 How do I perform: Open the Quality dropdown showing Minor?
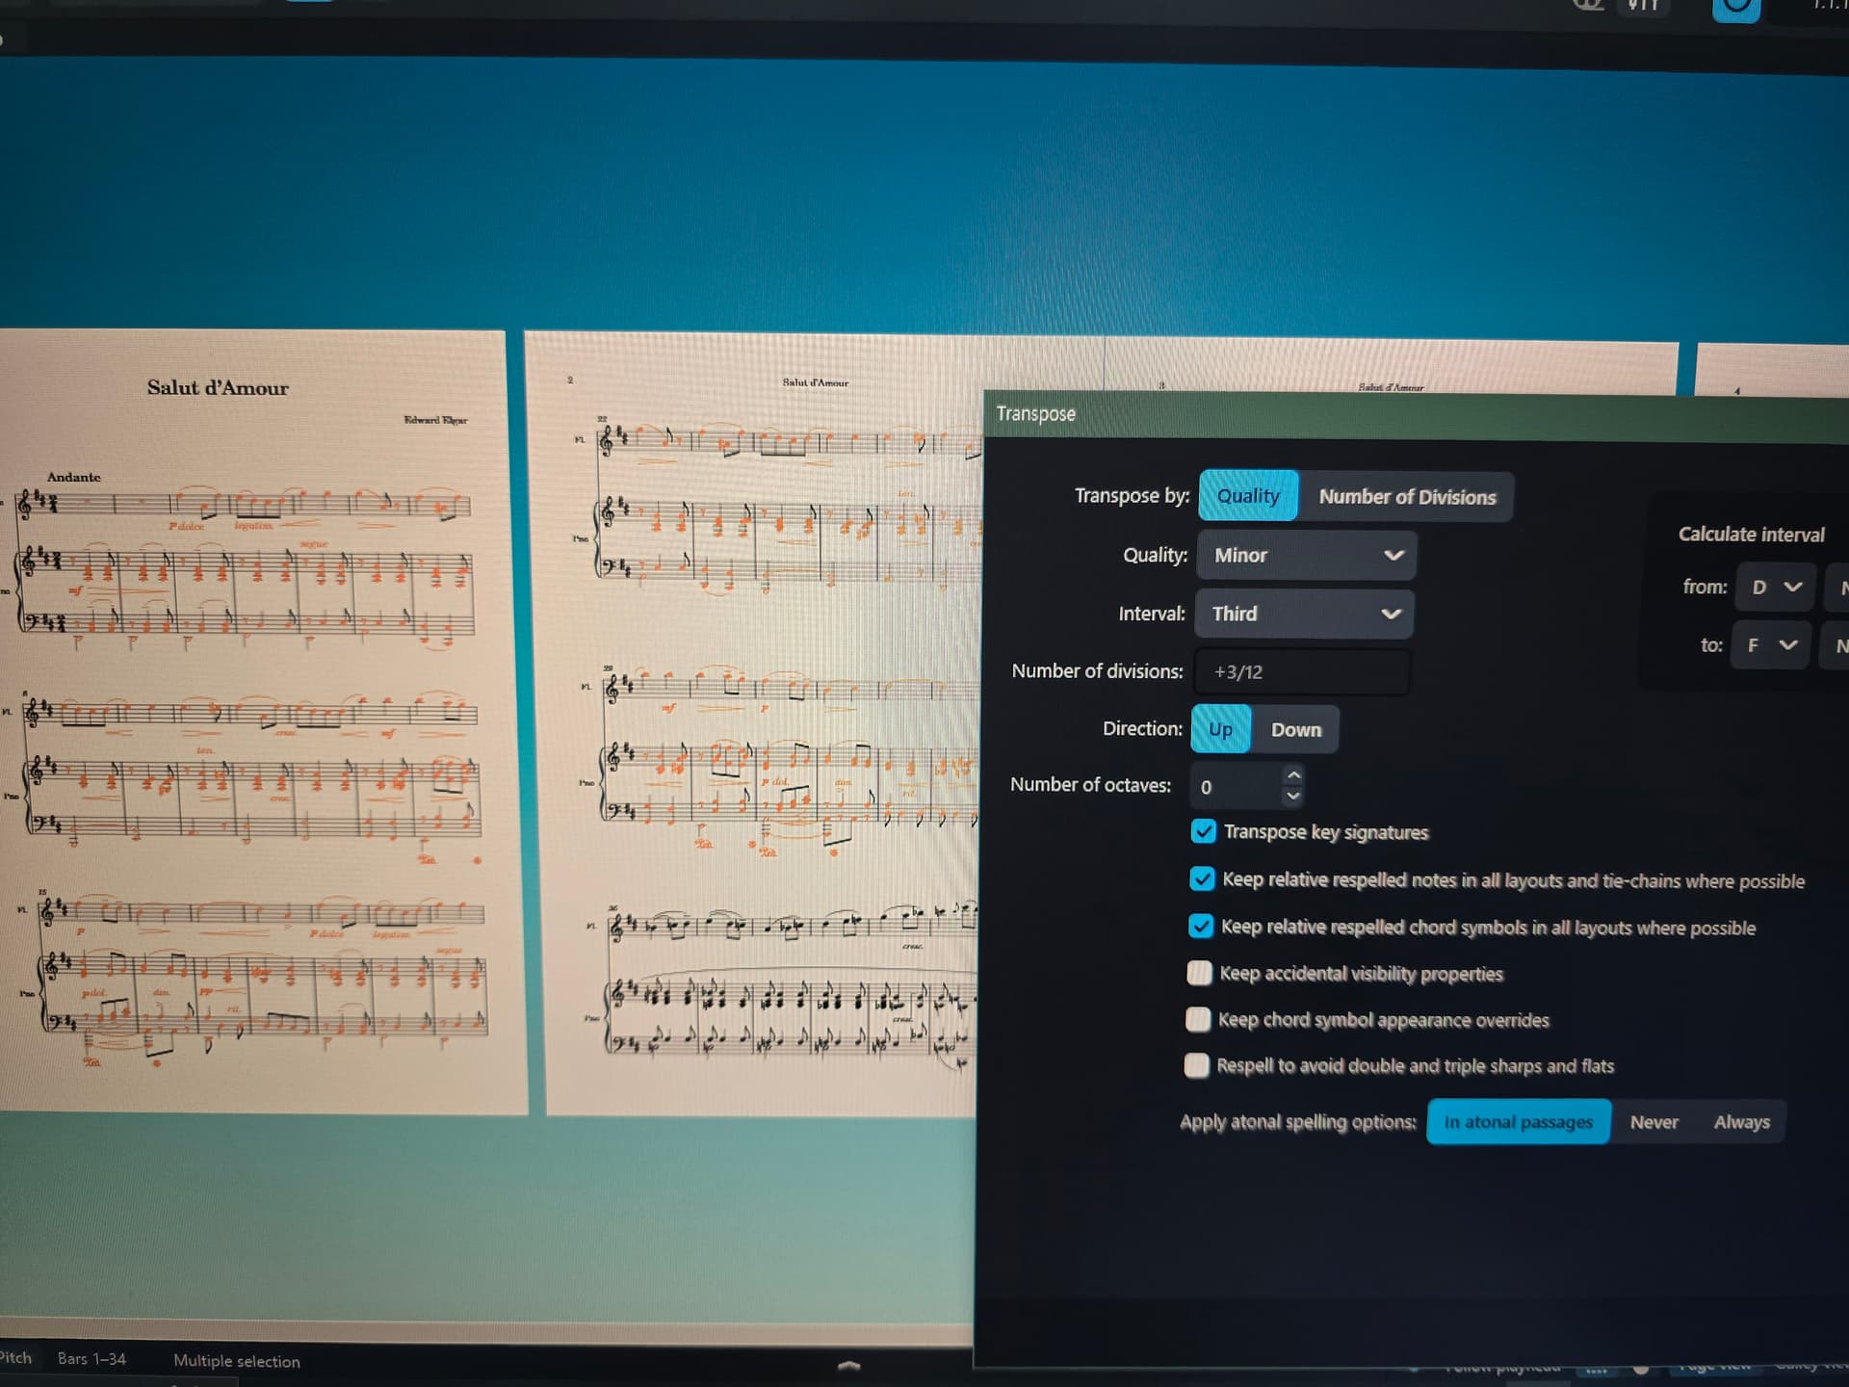pyautogui.click(x=1306, y=556)
